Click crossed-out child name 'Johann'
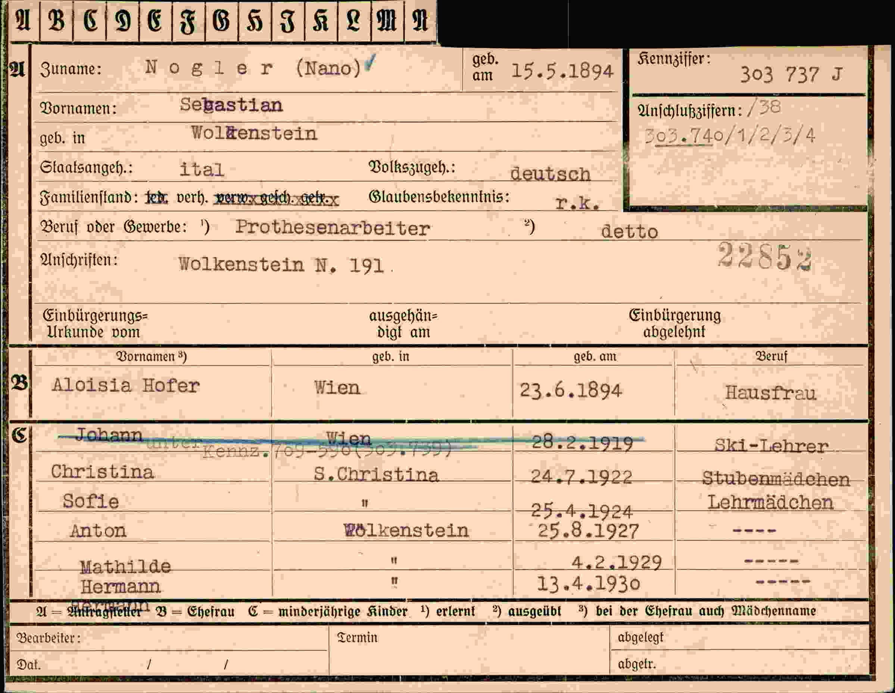The height and width of the screenshot is (693, 895). tap(109, 435)
